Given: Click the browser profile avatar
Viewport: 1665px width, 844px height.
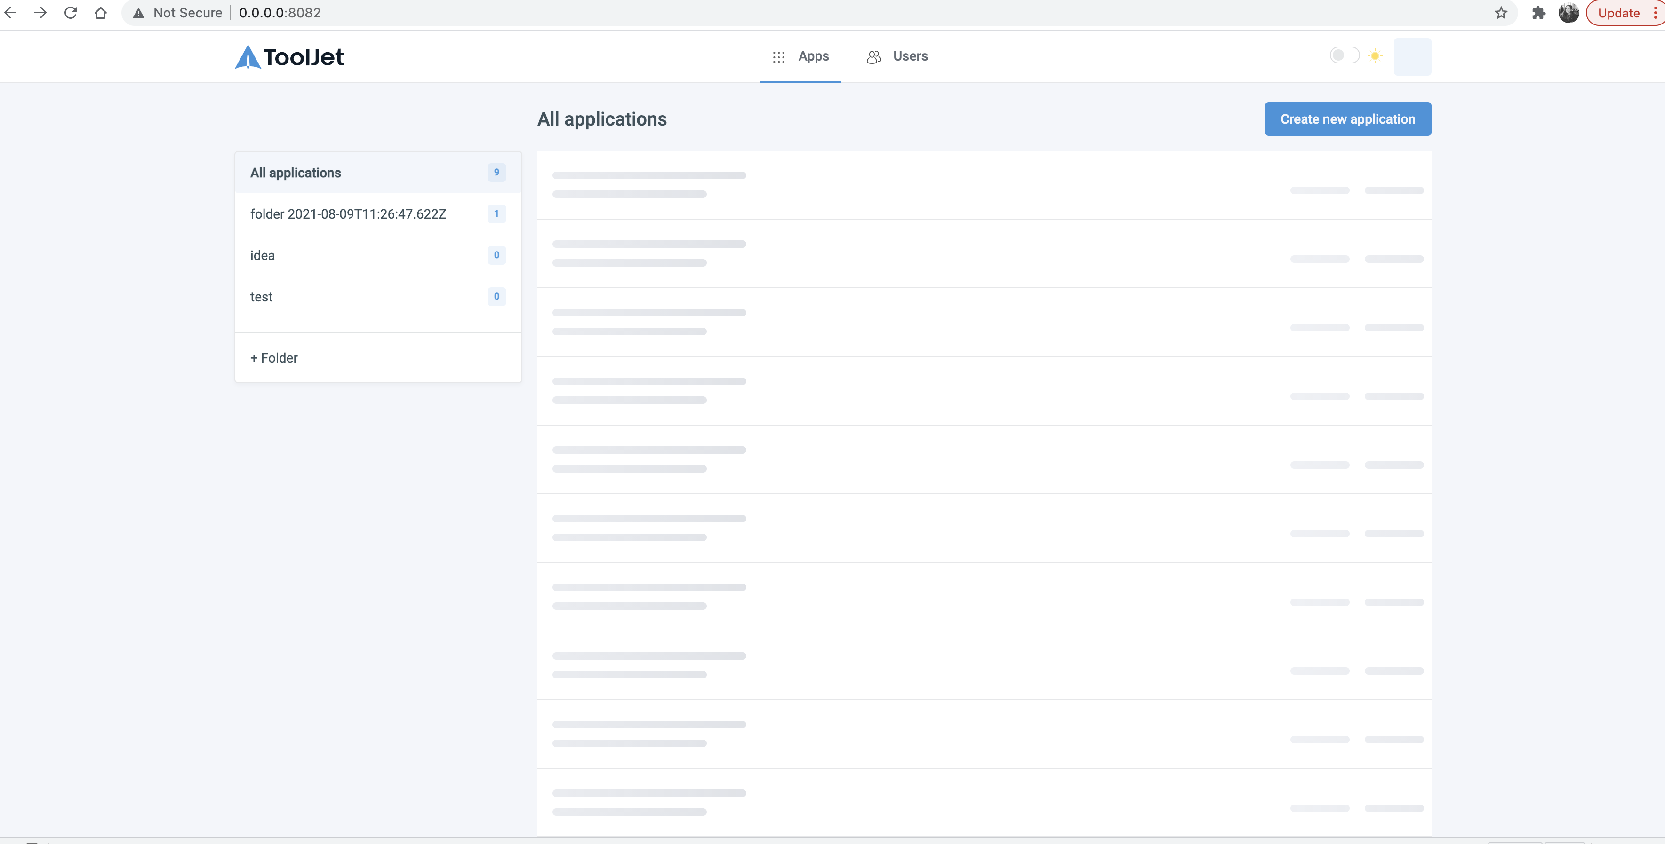Looking at the screenshot, I should tap(1568, 12).
